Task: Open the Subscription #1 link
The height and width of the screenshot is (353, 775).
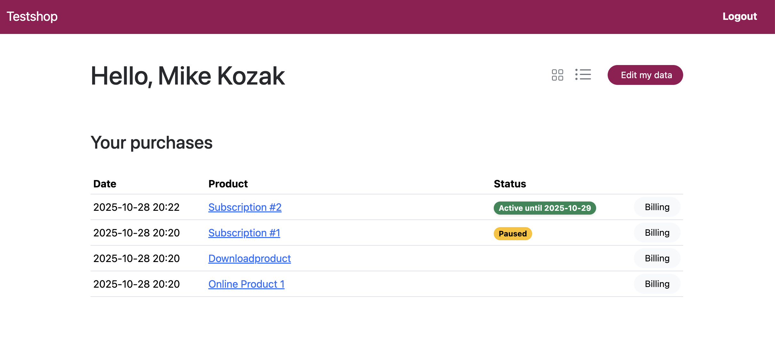Action: pyautogui.click(x=244, y=233)
